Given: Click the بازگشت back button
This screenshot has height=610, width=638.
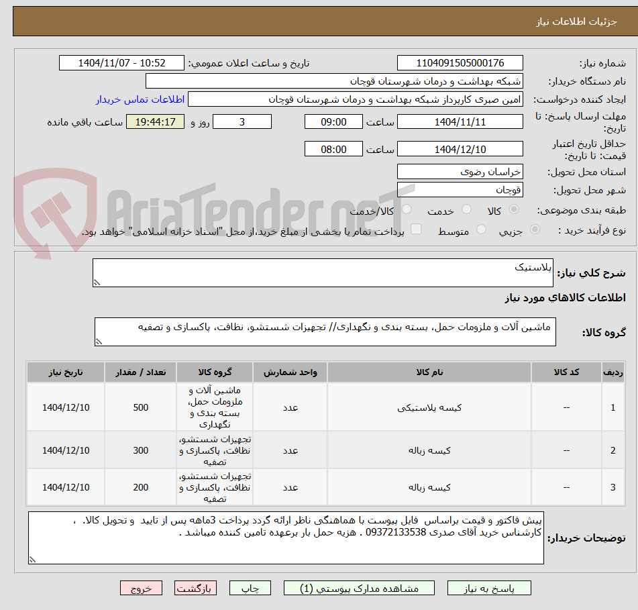Looking at the screenshot, I should (x=195, y=588).
